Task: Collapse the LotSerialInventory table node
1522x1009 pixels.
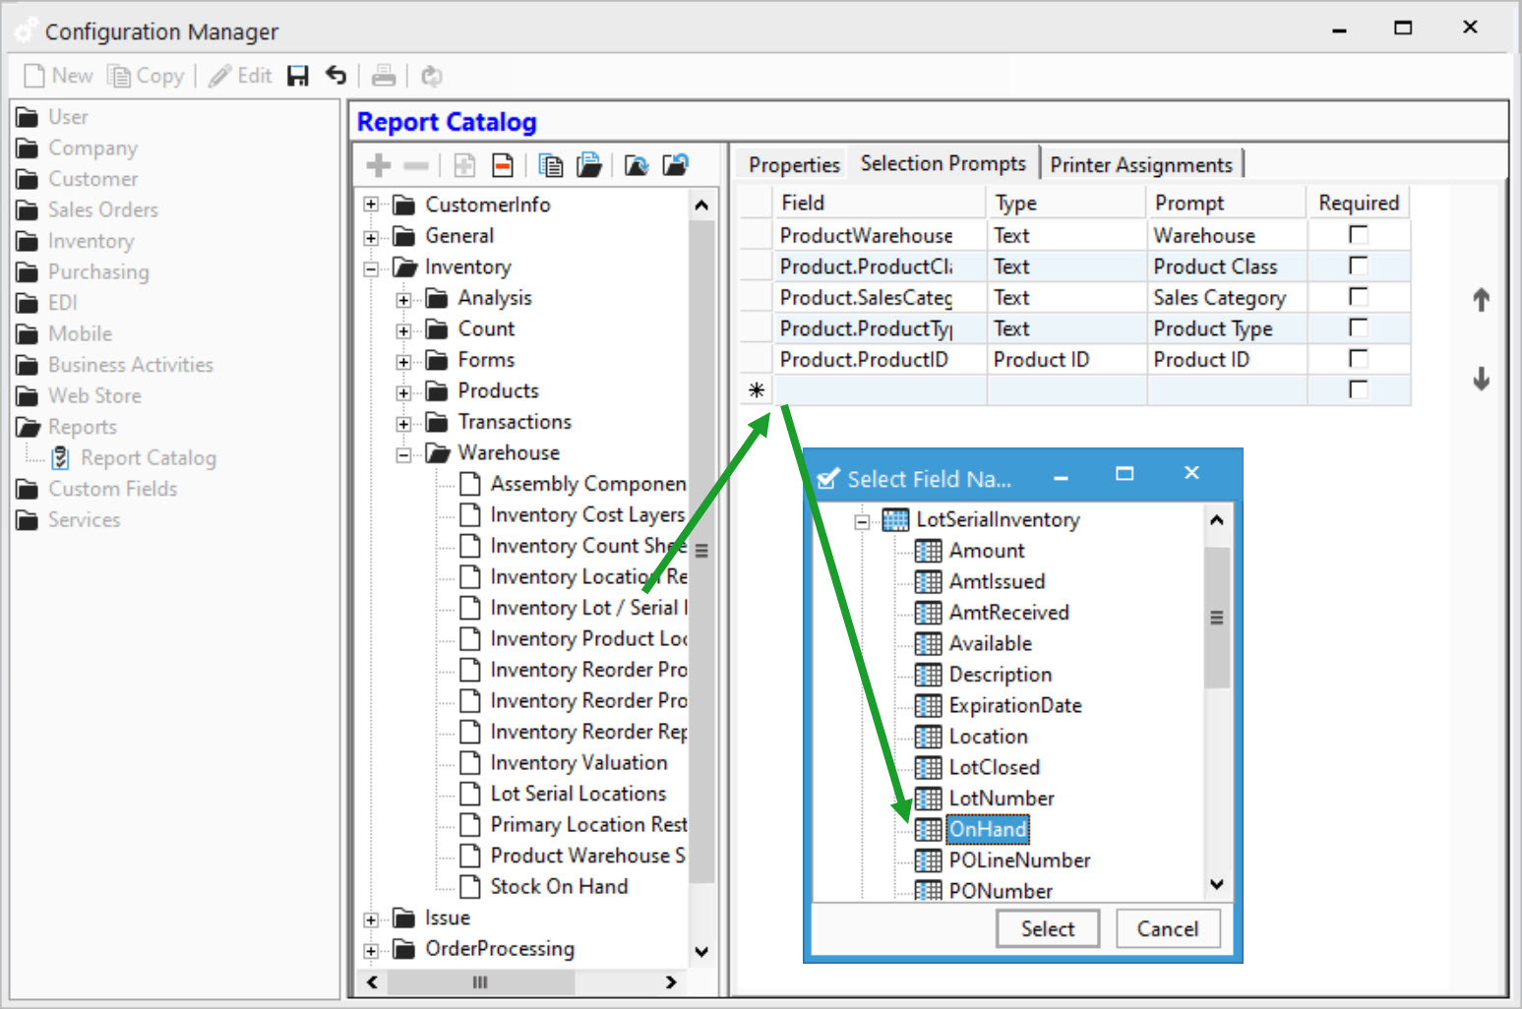Action: coord(862,520)
